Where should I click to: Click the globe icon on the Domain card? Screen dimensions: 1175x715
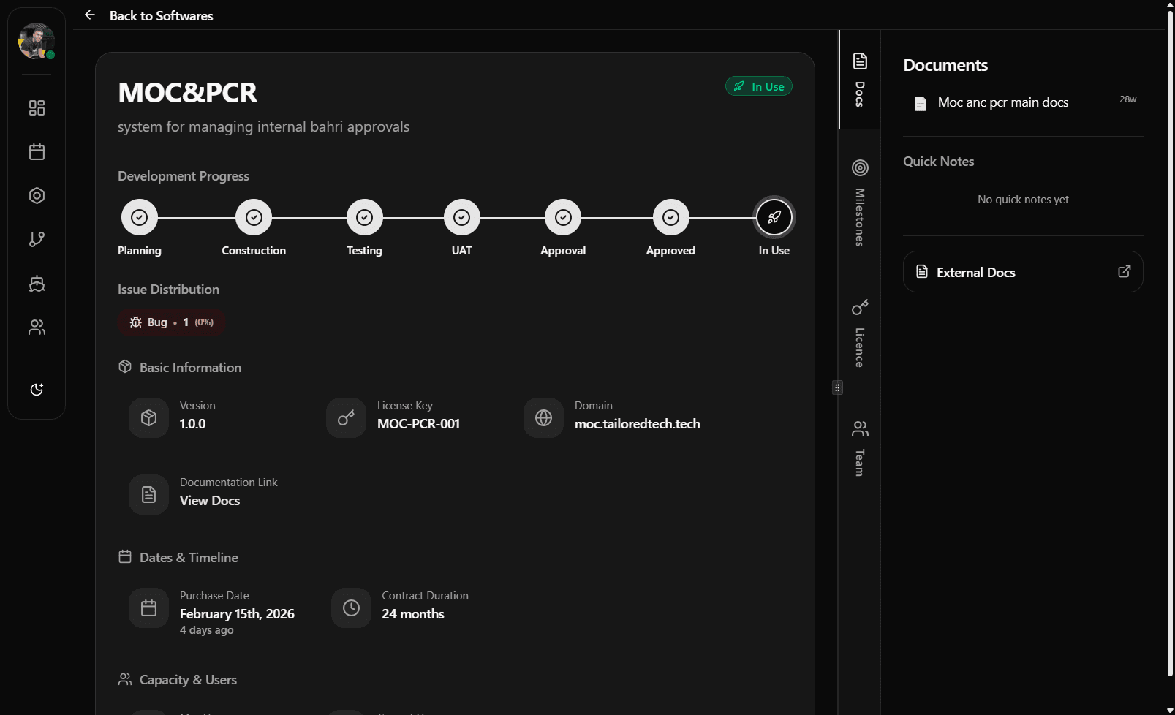[543, 417]
